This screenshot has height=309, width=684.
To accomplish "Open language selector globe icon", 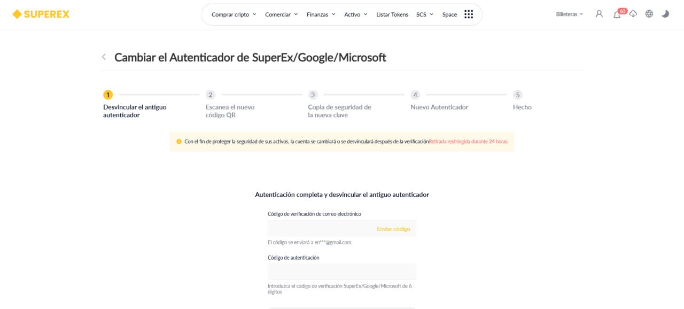I will (x=648, y=14).
